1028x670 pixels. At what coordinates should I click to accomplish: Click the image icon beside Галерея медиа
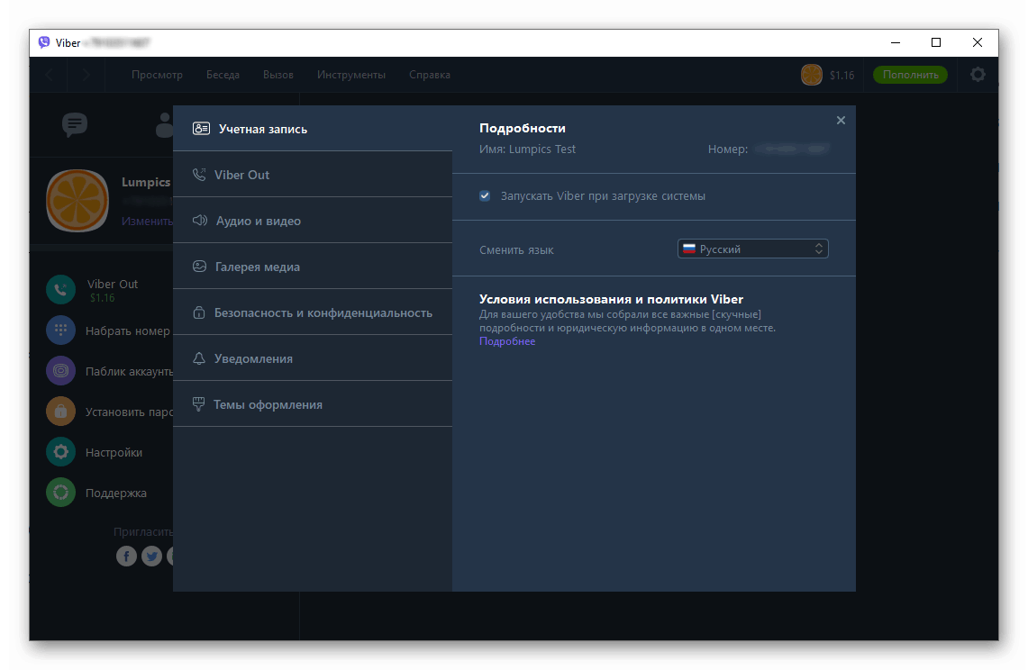pos(199,267)
